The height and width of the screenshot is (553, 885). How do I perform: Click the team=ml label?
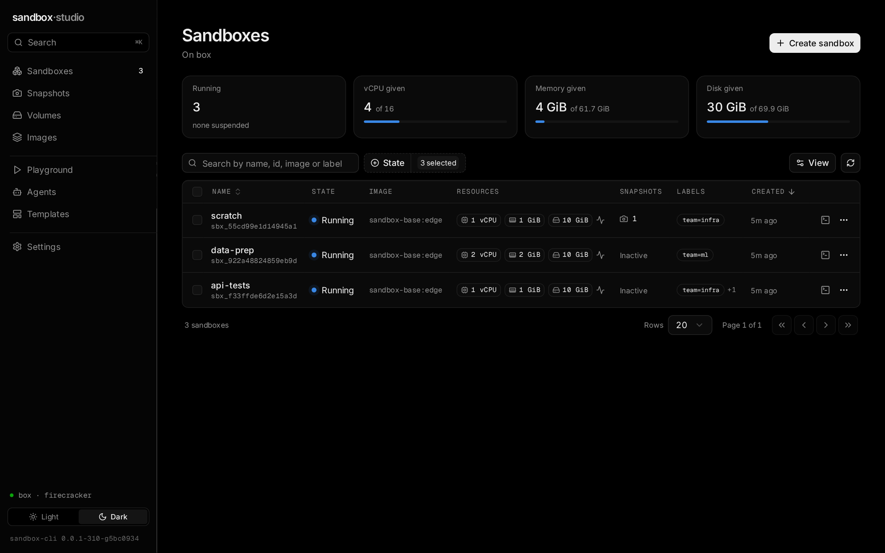coord(695,255)
